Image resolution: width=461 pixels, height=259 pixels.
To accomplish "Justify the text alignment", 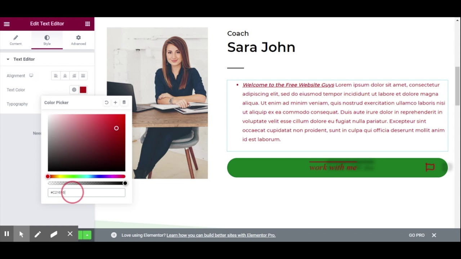I will pos(83,76).
